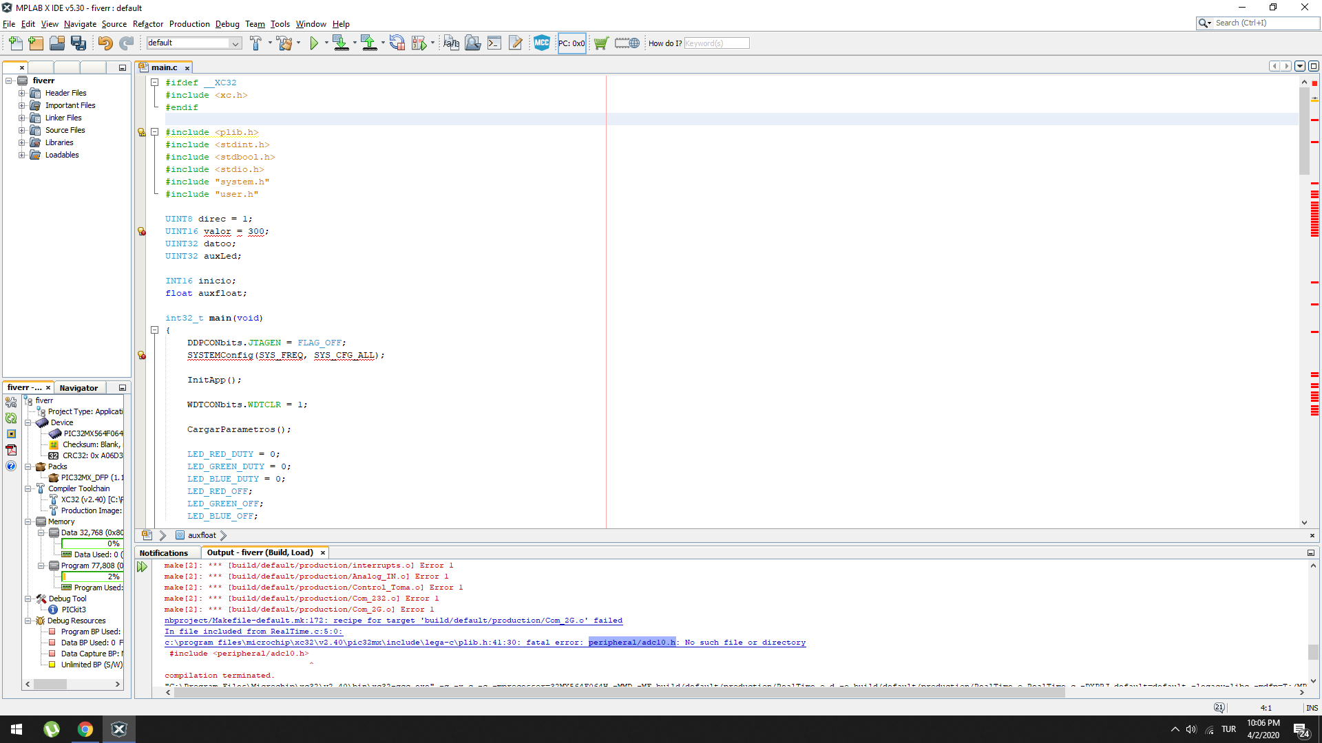Open the build hammer dropdown arrow
Viewport: 1322px width, 743px height.
[270, 43]
